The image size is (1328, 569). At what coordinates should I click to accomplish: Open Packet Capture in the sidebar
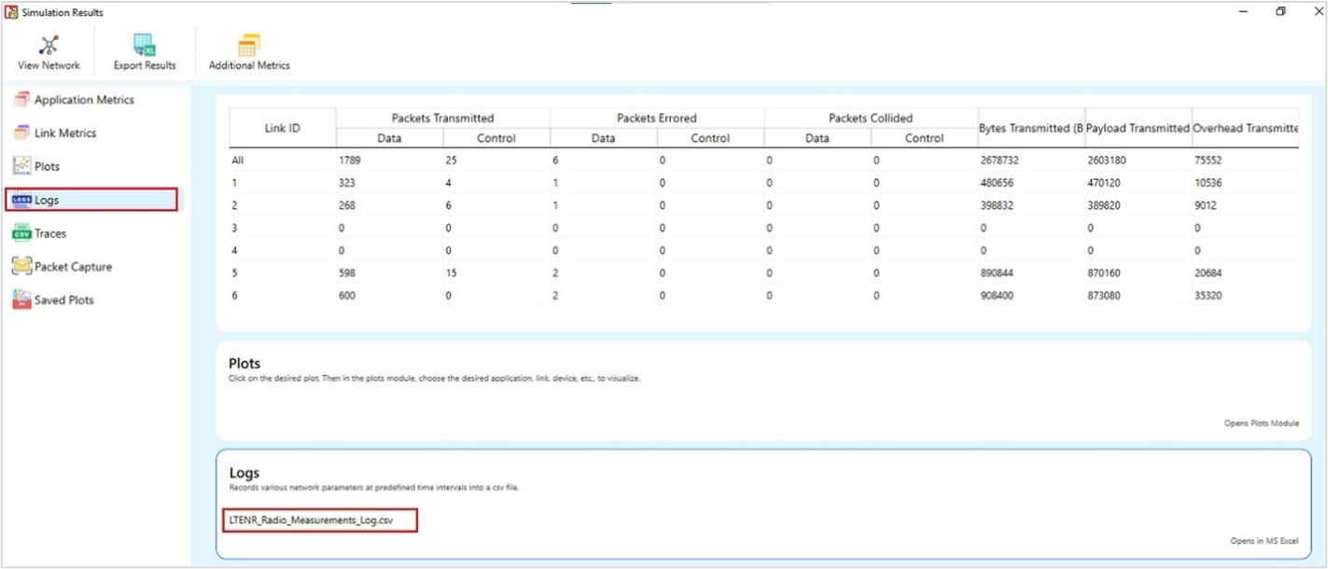click(73, 267)
